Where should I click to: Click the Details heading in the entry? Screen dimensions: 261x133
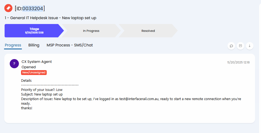(x=26, y=81)
